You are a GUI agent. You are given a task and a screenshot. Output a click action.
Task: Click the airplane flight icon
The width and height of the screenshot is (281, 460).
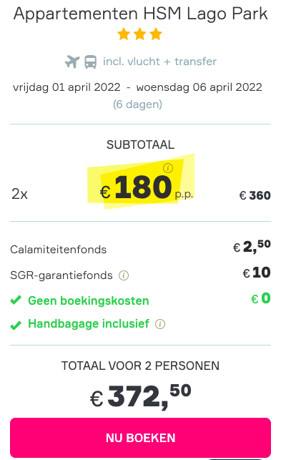(x=72, y=62)
